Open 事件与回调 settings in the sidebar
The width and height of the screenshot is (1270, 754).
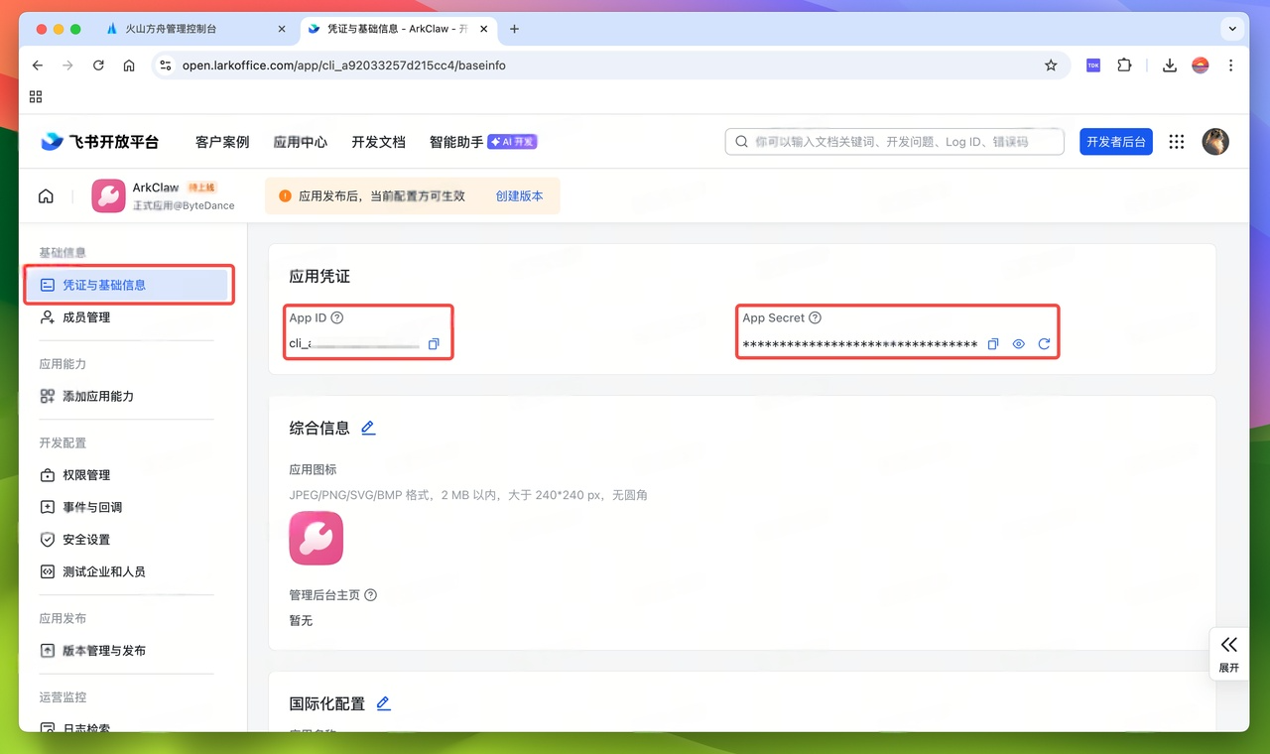click(90, 507)
